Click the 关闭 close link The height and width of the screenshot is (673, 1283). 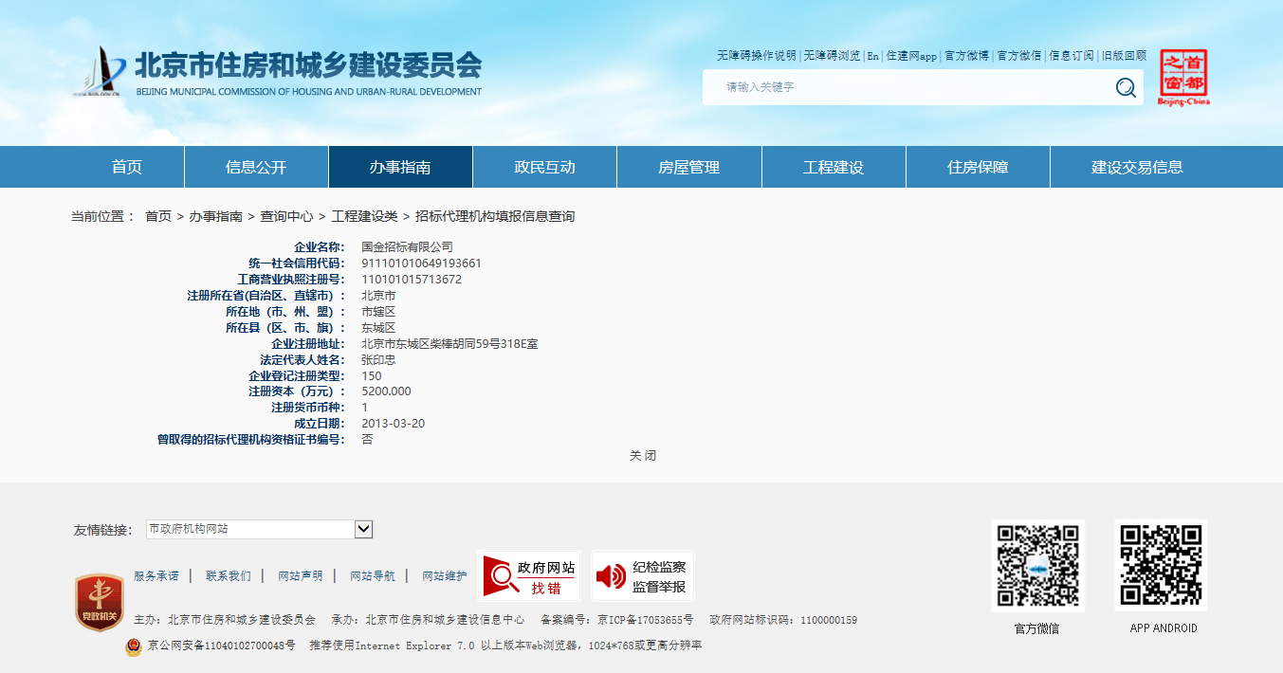(x=642, y=456)
